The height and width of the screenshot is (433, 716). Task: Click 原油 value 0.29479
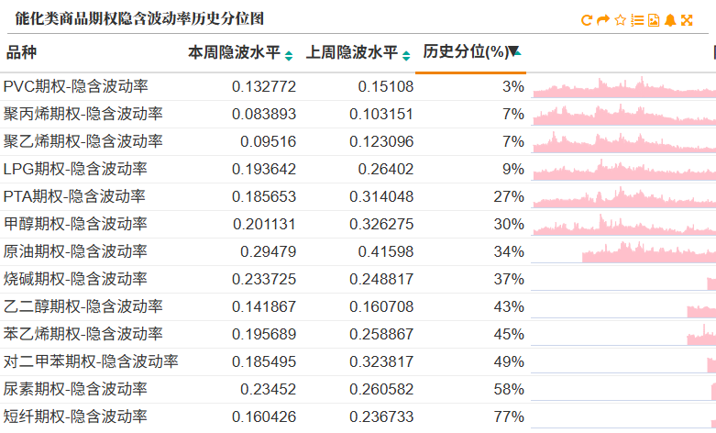269,251
